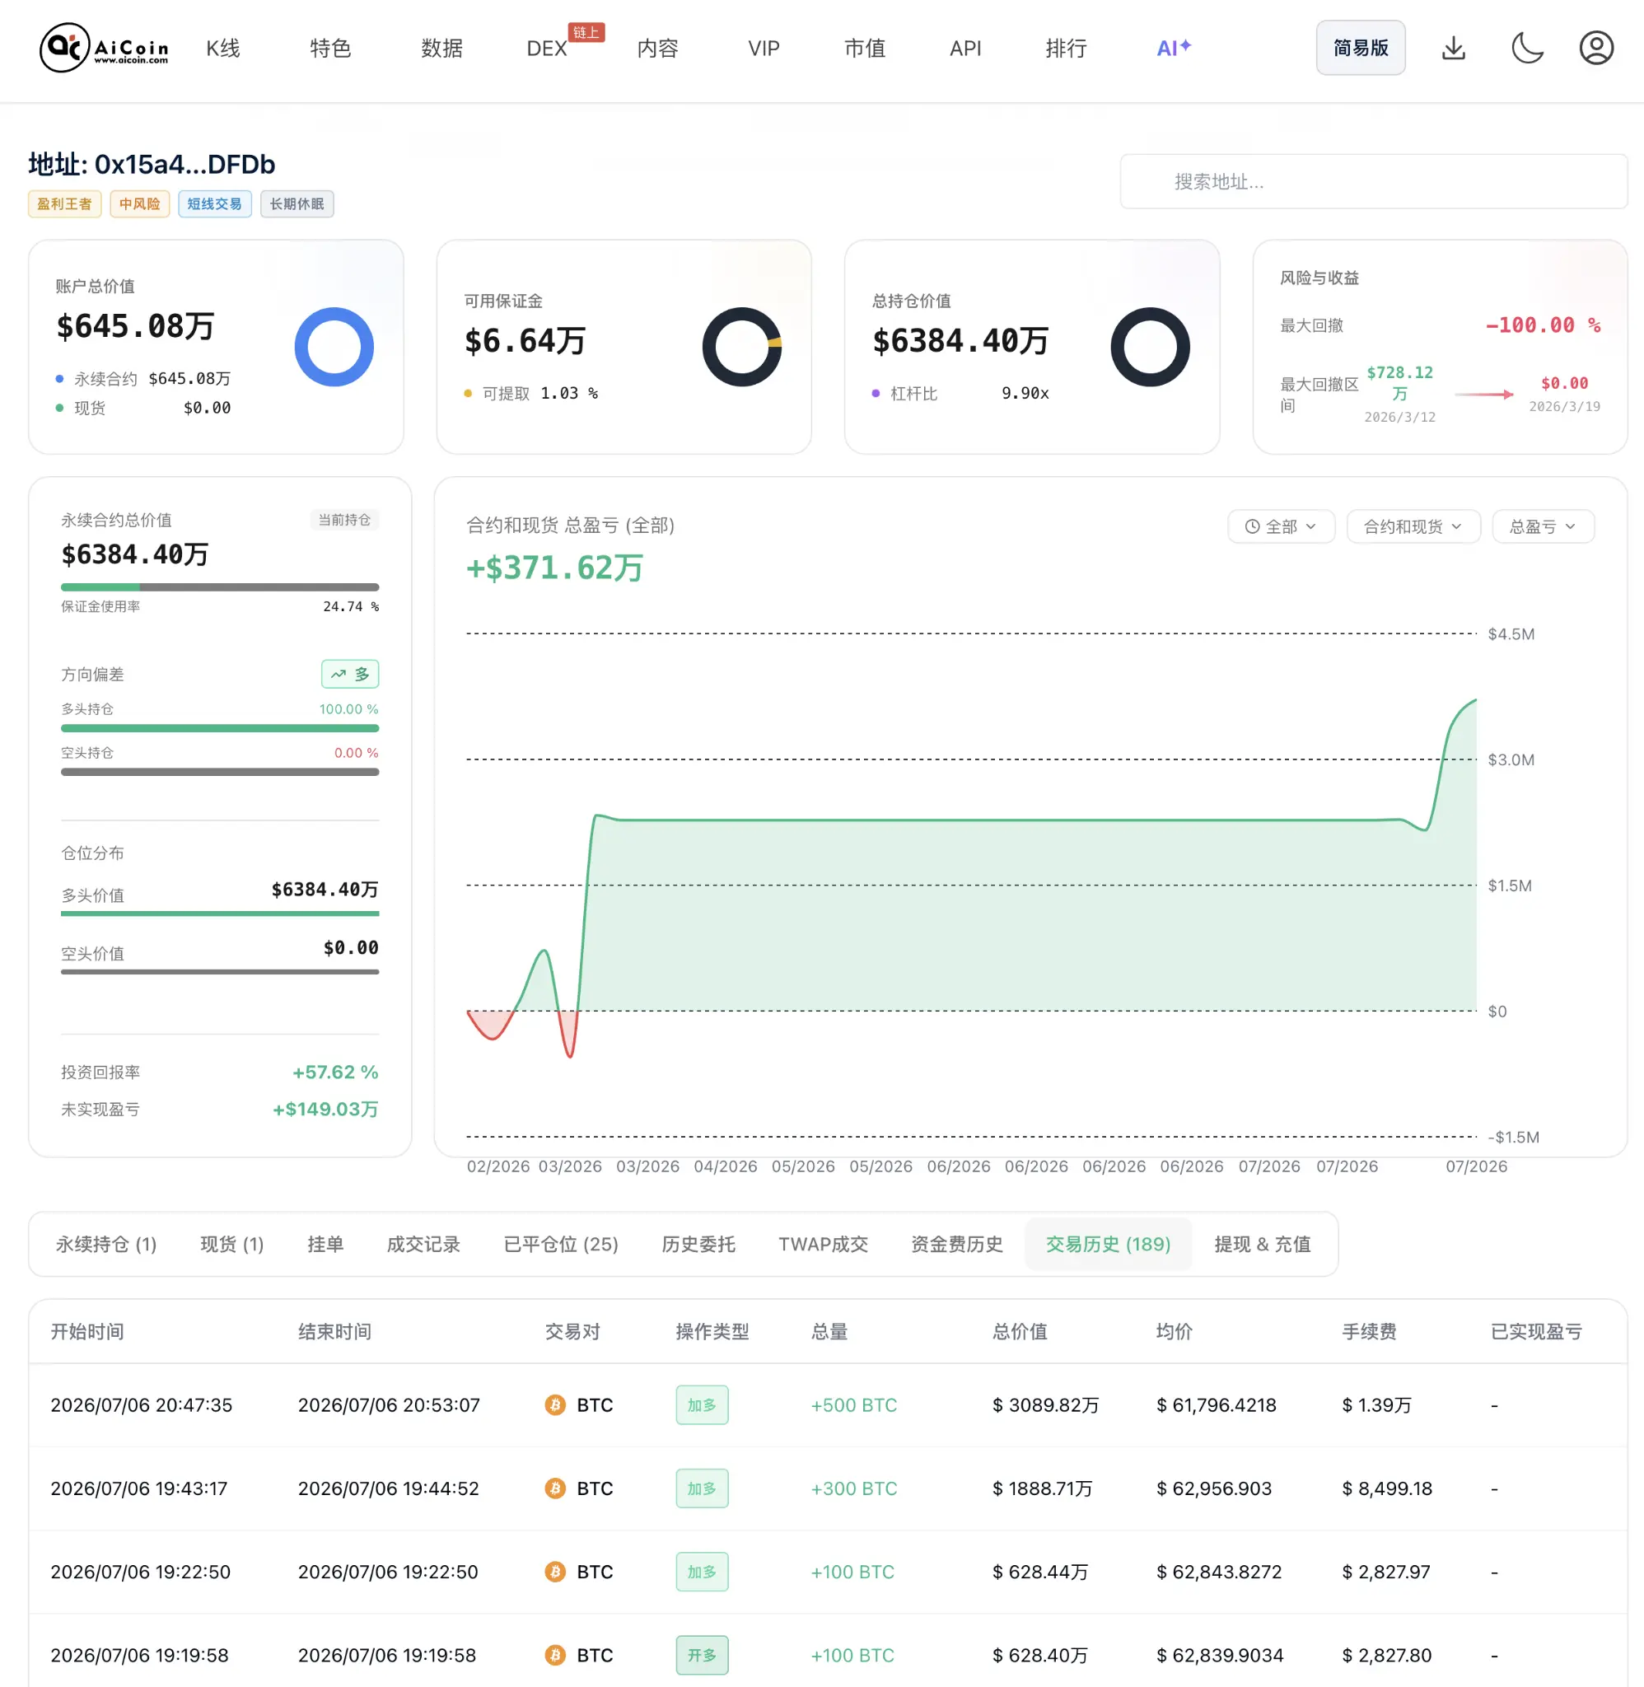Screen dimensions: 1644x1687
Task: Click the 保证金使用率 progress bar
Action: (x=219, y=587)
